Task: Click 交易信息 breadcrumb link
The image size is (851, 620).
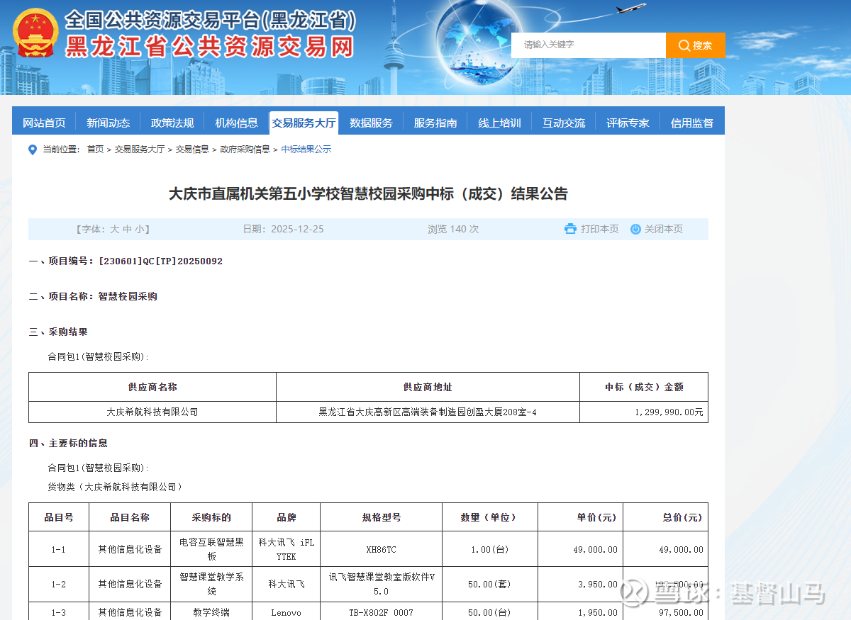Action: pos(192,150)
